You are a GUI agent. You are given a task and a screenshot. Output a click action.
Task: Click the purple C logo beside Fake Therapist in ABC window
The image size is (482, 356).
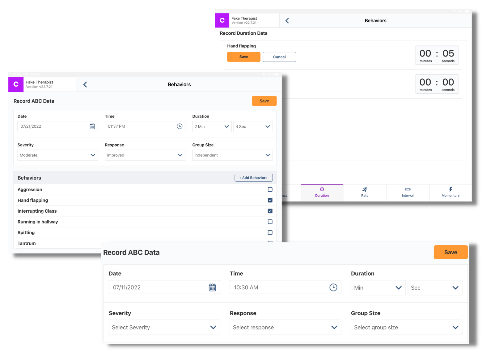[x=16, y=84]
